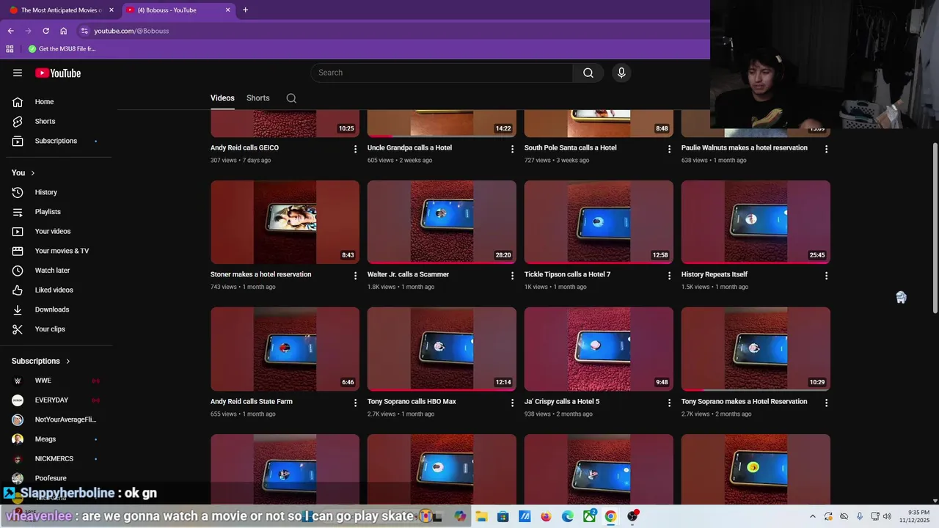Image resolution: width=939 pixels, height=528 pixels.
Task: Open File Explorer in taskbar
Action: point(481,516)
